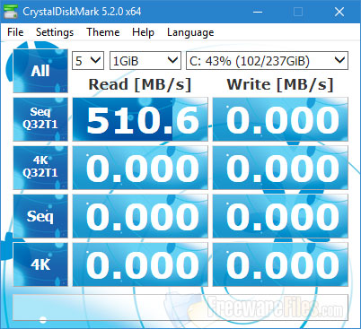Expand the 1GiB test size dropdown

145,61
